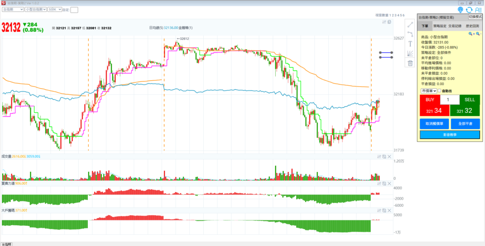Choose the fan lines drawing tool
Image resolution: width=485 pixels, height=246 pixels.
(410, 53)
